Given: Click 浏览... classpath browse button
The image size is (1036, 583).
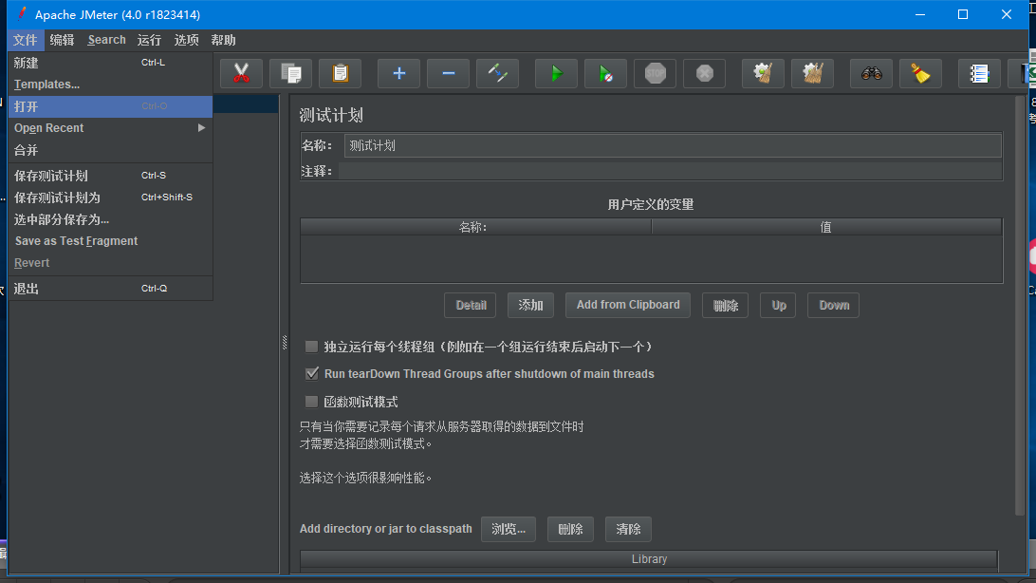Looking at the screenshot, I should [x=509, y=530].
